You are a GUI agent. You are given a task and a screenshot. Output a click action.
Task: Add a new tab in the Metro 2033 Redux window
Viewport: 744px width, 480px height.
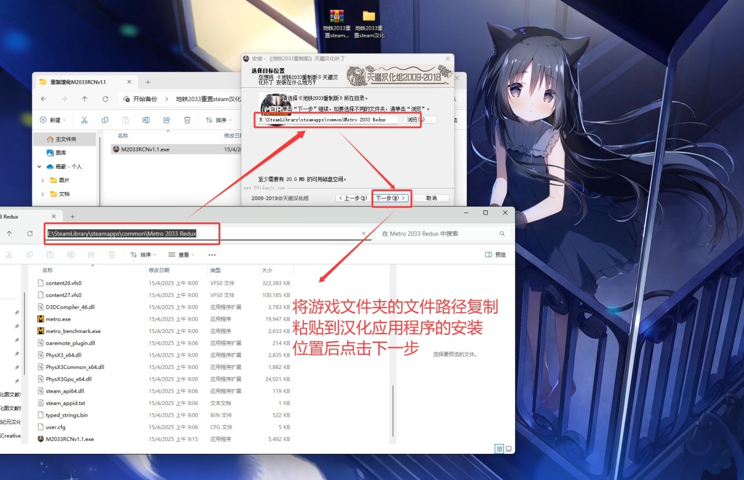click(x=73, y=216)
